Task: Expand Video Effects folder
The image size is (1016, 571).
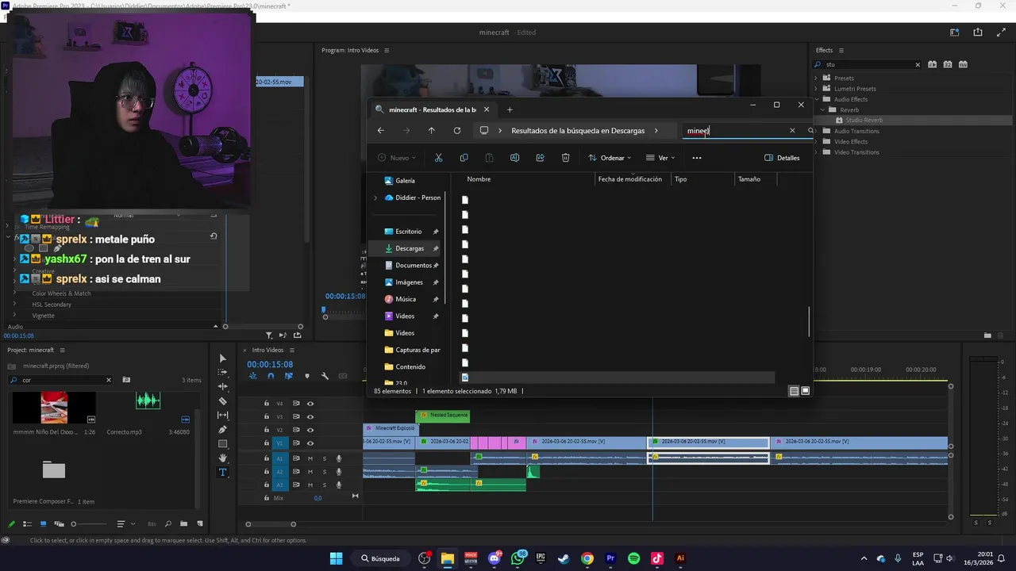Action: pos(816,141)
